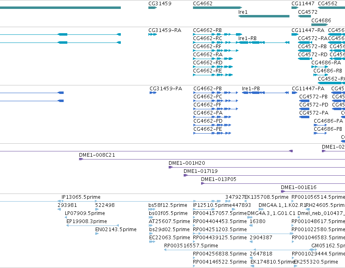Click the Ire1 gene feature
The image size is (345, 268).
point(264,16)
